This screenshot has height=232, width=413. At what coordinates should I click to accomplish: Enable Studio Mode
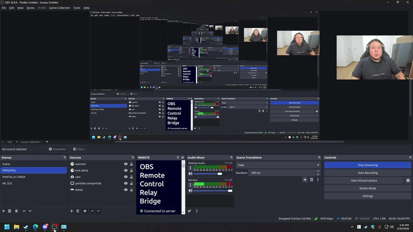(368, 188)
